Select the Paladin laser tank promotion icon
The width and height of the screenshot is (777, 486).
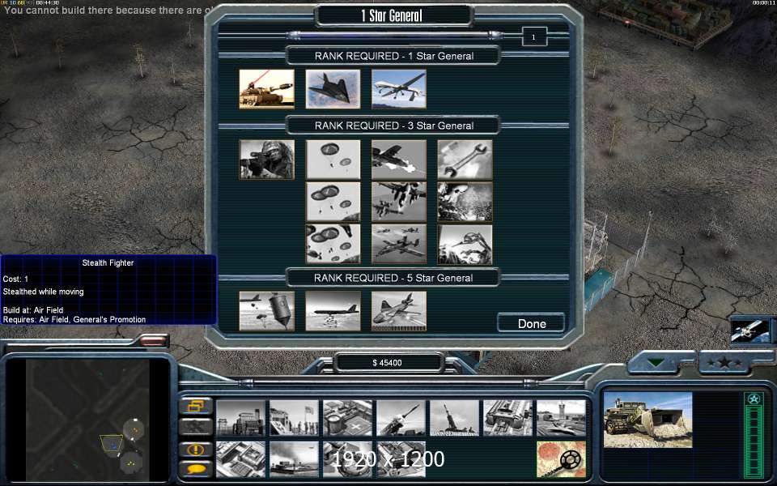click(266, 89)
